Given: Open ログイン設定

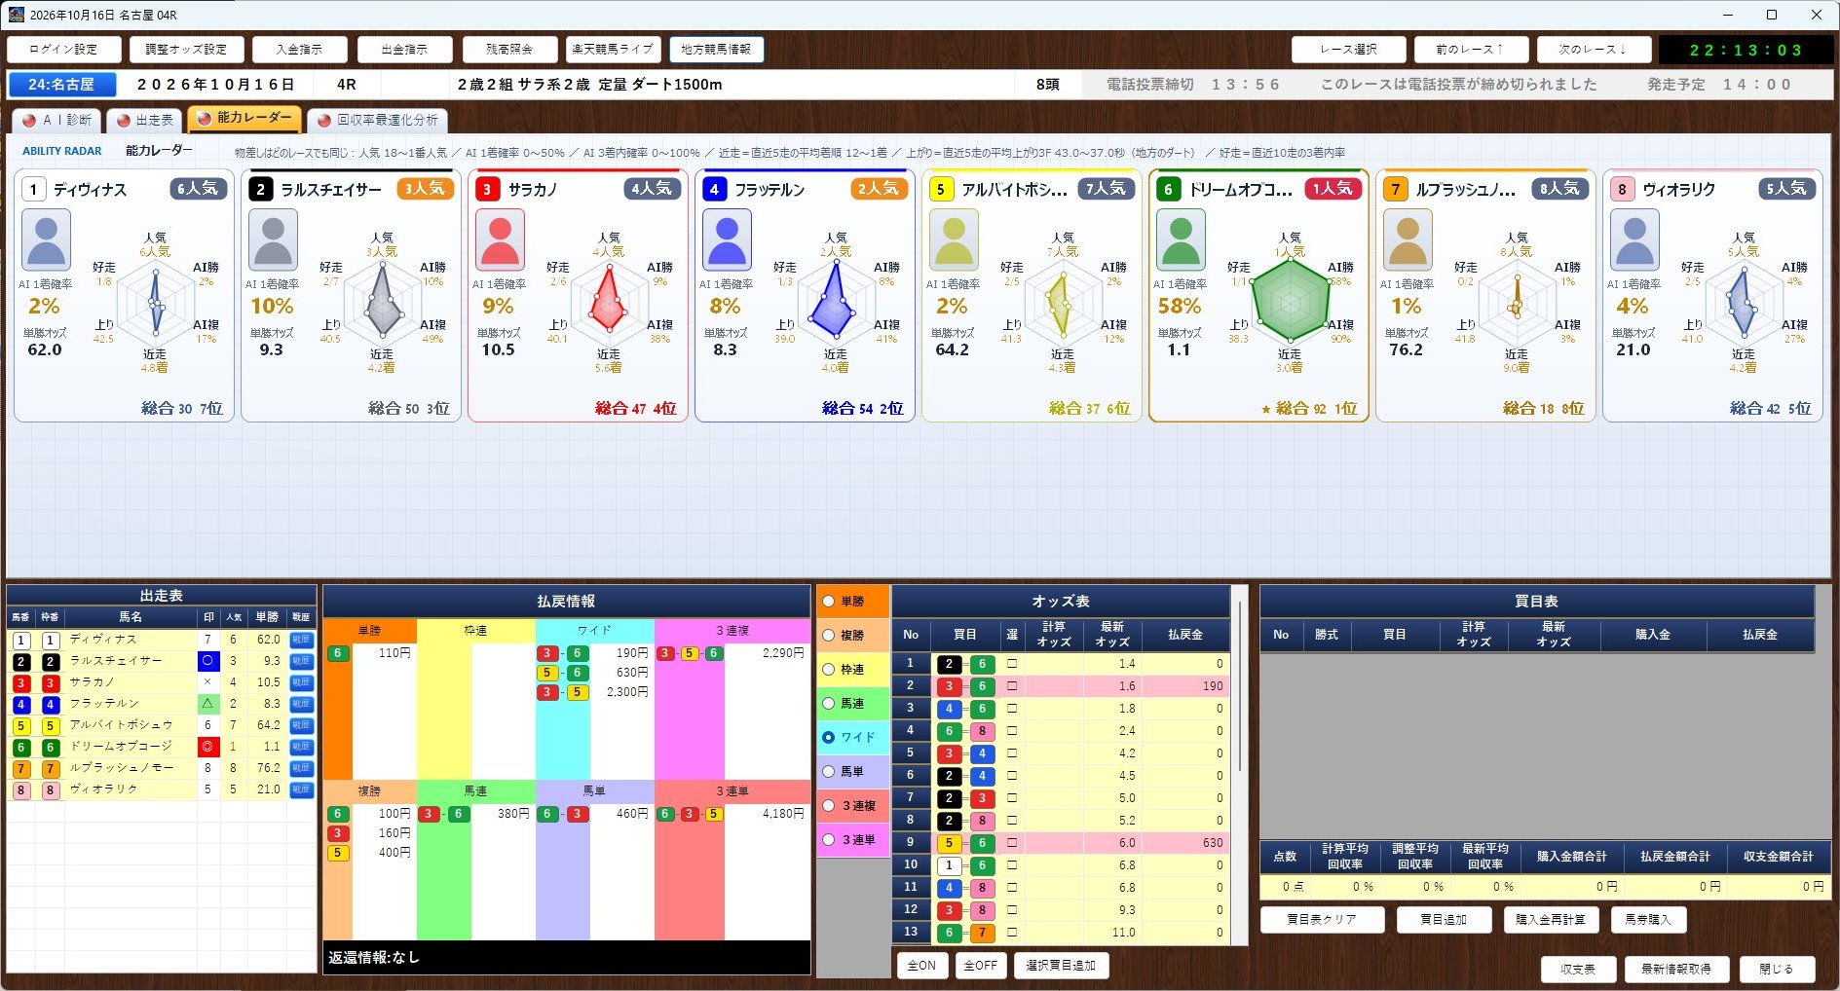Looking at the screenshot, I should [63, 50].
